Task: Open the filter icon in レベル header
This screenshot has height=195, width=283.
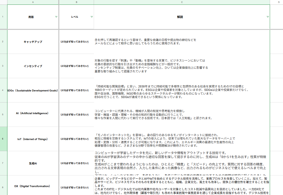Action: click(92, 17)
